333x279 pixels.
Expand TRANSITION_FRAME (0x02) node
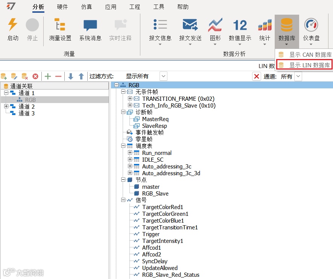click(130, 99)
